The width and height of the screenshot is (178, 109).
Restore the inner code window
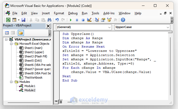pyautogui.click(x=166, y=13)
